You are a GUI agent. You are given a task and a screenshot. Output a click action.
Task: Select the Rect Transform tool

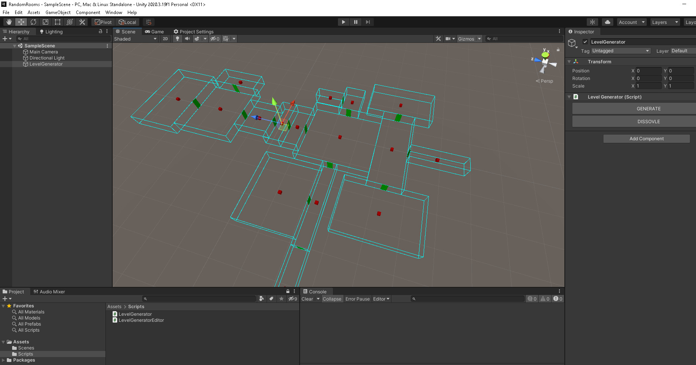[x=57, y=22]
